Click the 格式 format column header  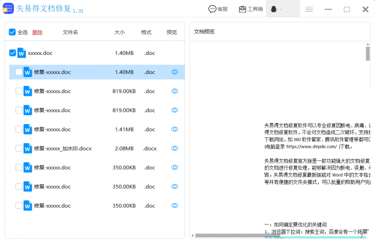click(146, 32)
